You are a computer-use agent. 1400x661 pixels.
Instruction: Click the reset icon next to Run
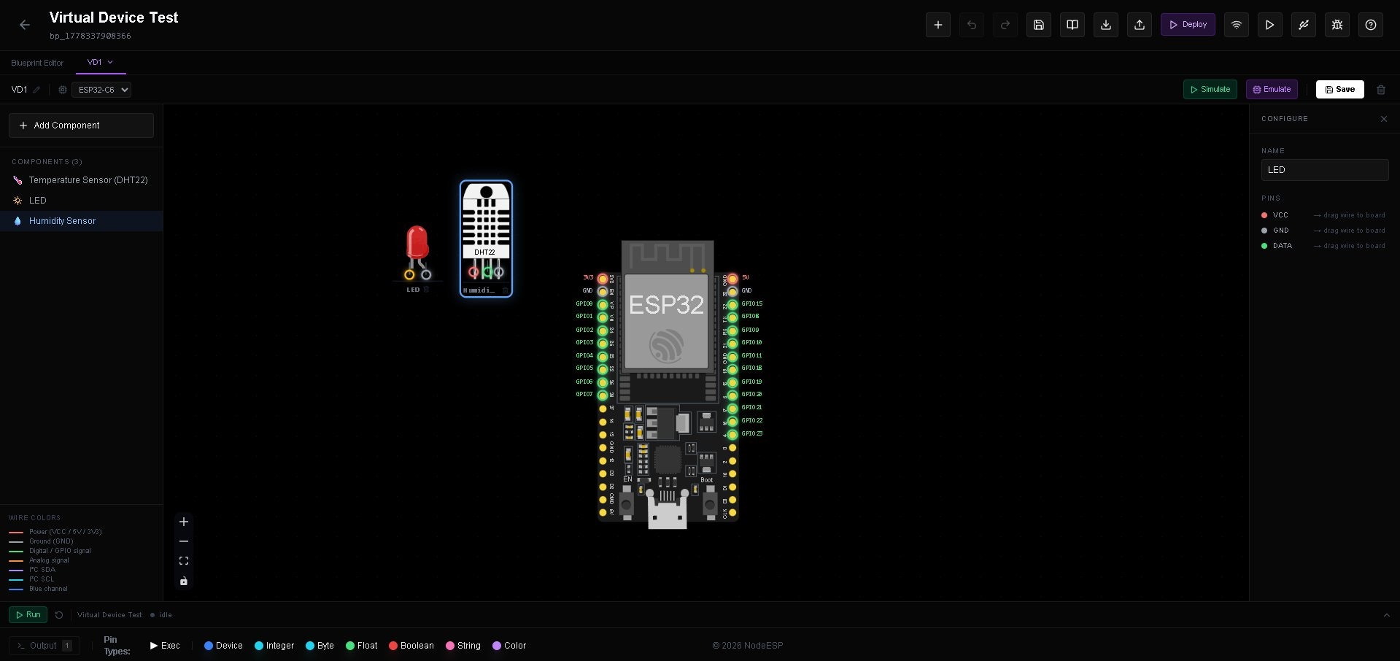(59, 615)
